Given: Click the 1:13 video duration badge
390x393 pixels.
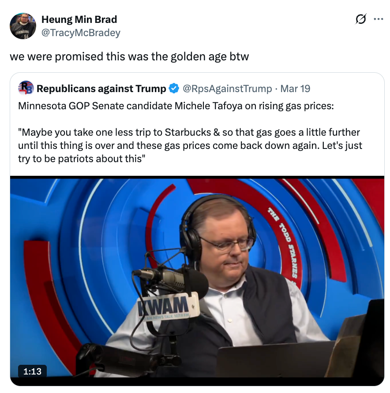Looking at the screenshot, I should coord(33,371).
